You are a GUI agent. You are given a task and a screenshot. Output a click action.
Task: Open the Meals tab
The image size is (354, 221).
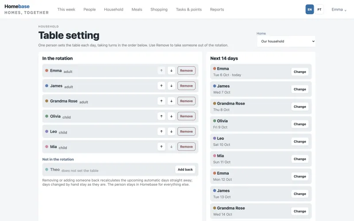(137, 9)
